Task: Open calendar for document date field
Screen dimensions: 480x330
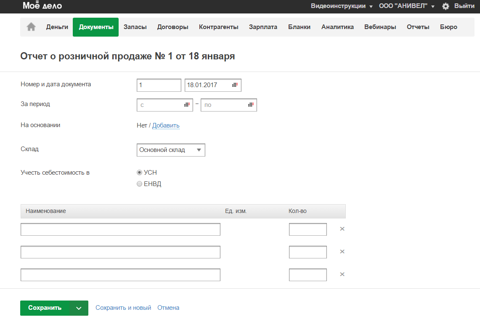Action: coord(235,85)
